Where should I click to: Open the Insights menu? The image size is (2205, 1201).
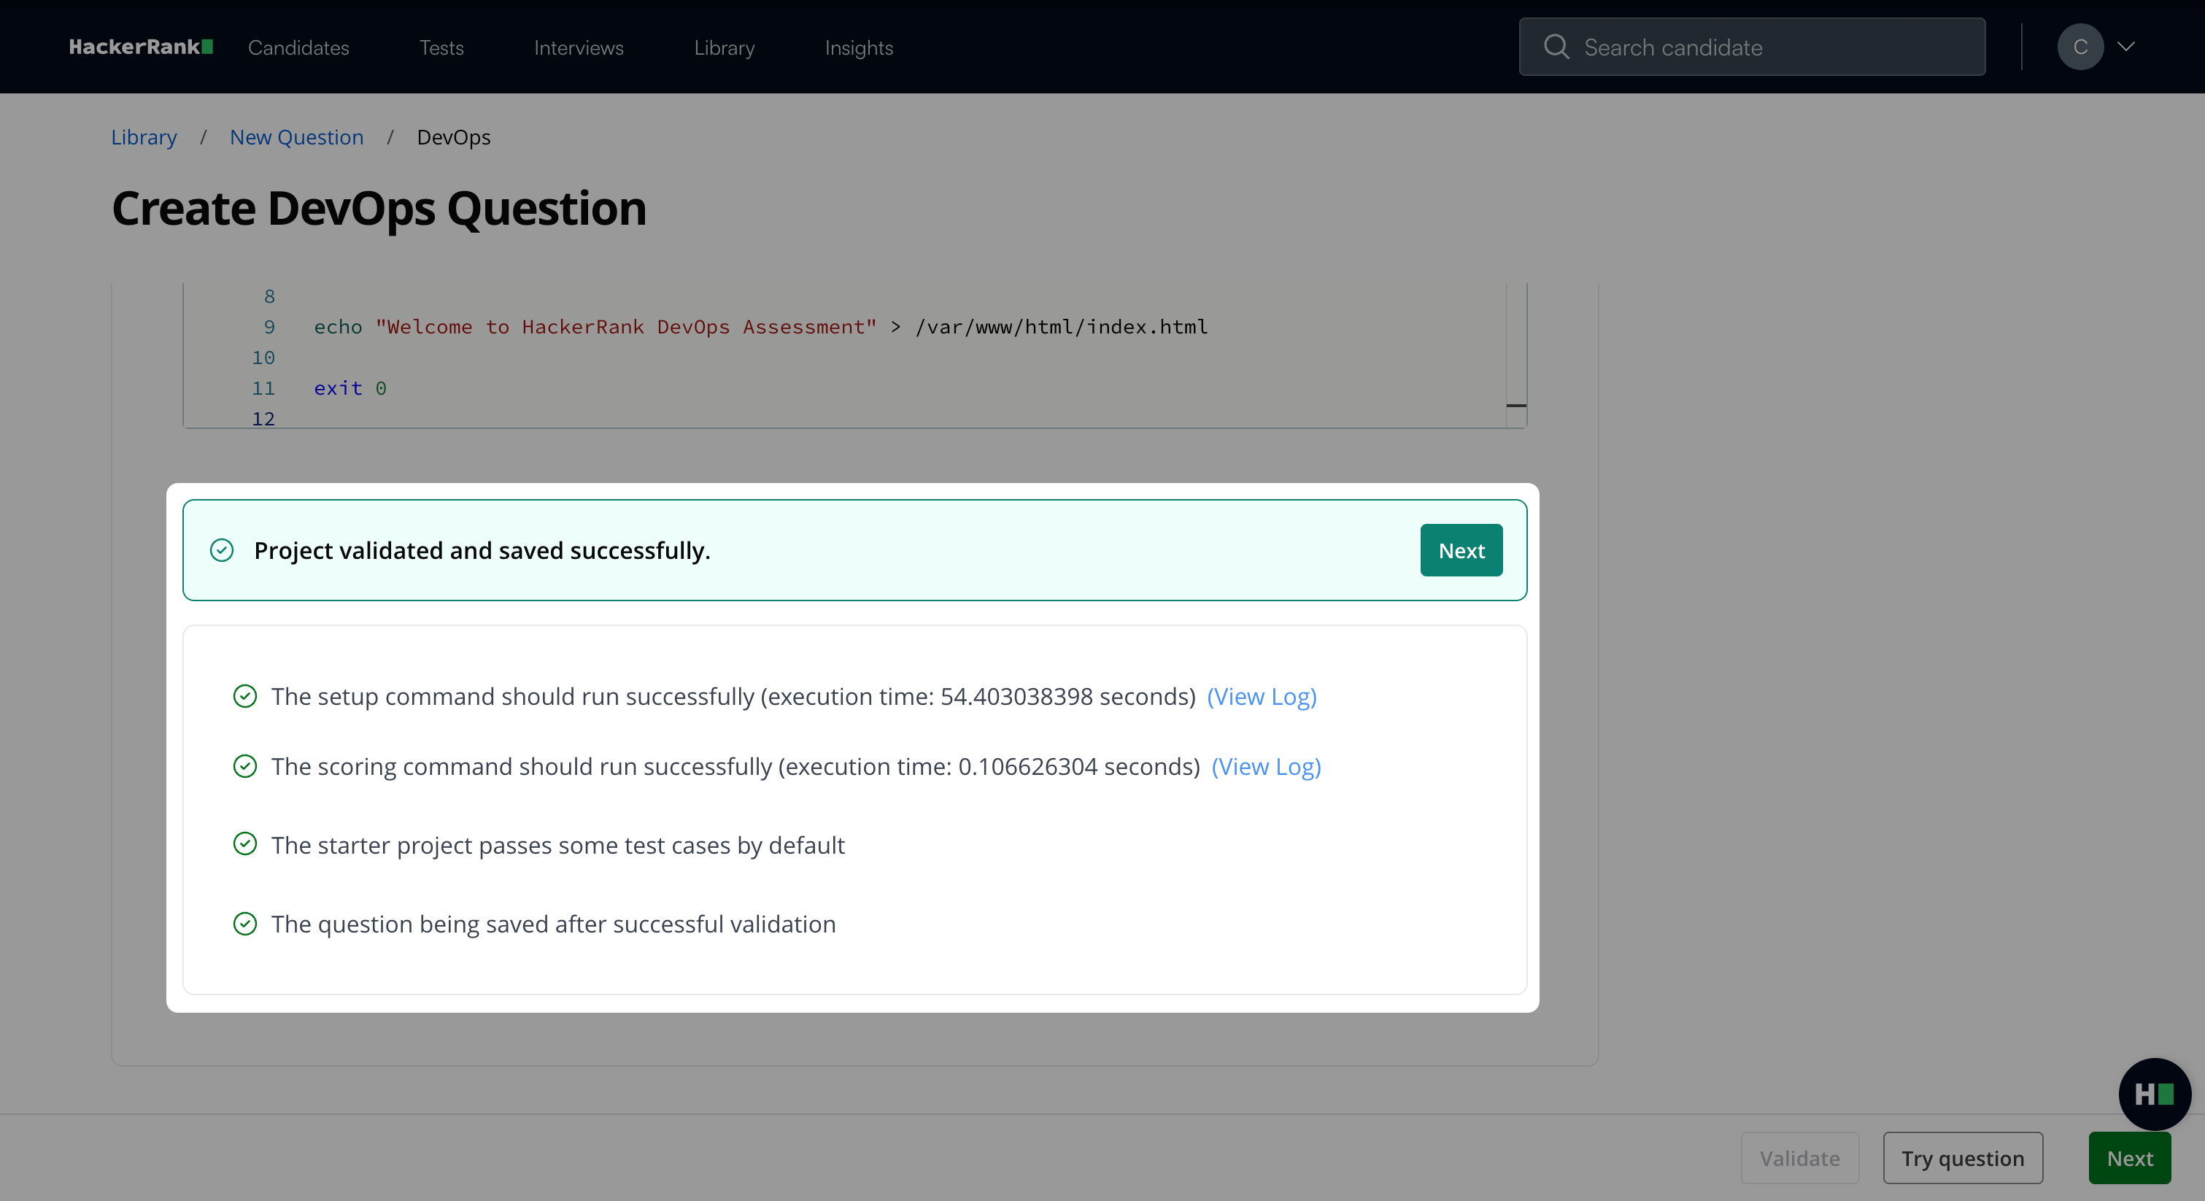point(859,48)
